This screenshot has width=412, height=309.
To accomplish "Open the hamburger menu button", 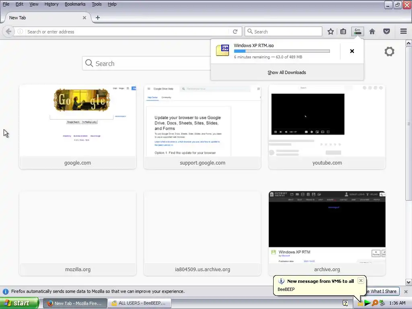I will click(404, 31).
